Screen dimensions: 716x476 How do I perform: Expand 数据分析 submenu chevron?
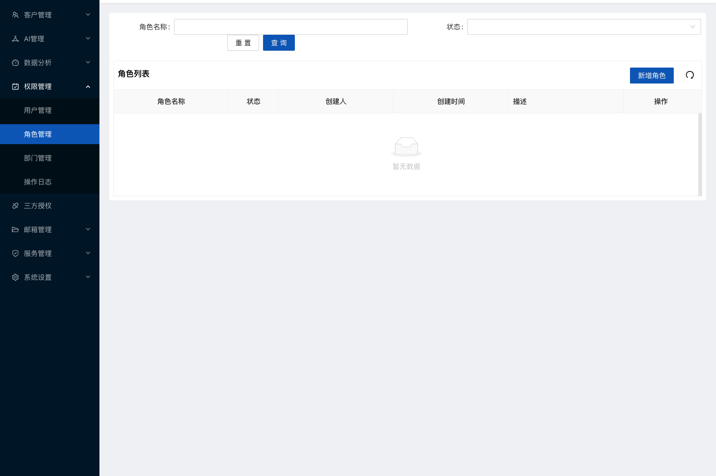pos(88,62)
